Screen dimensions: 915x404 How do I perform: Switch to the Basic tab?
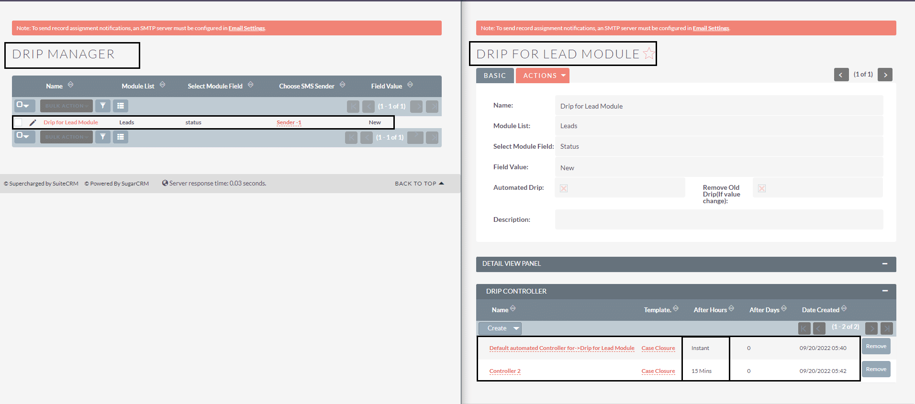point(495,76)
